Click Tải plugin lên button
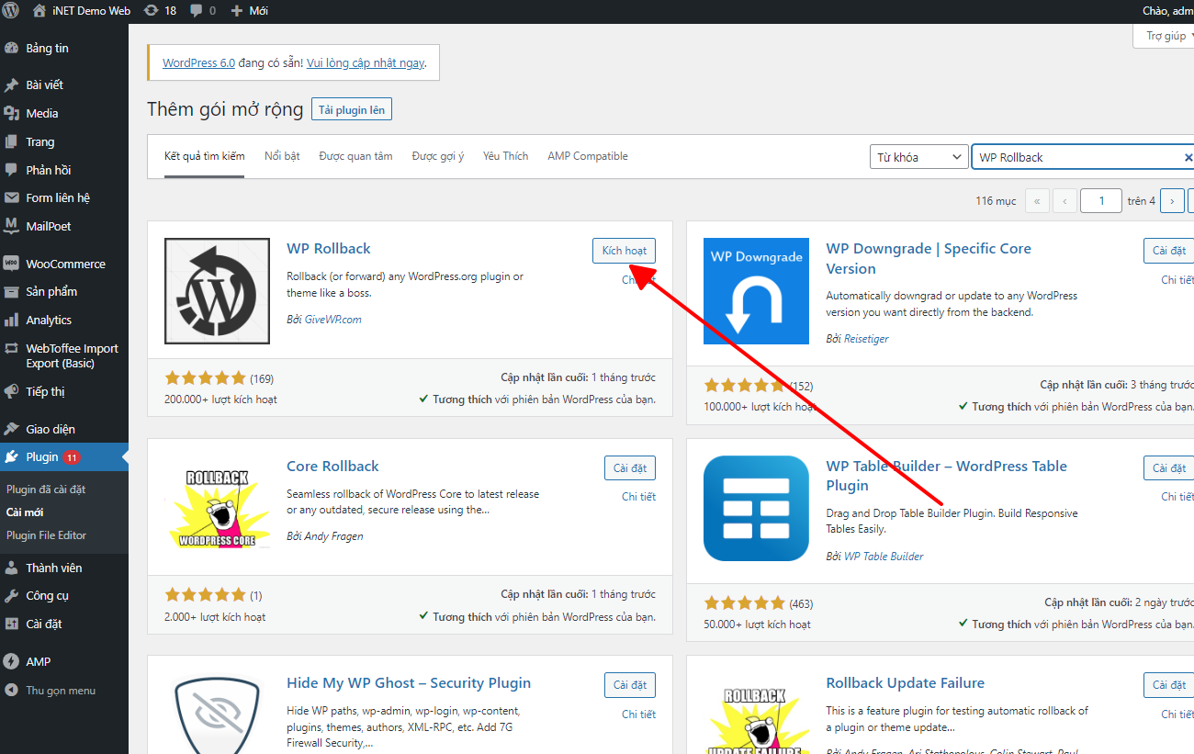 pyautogui.click(x=352, y=110)
